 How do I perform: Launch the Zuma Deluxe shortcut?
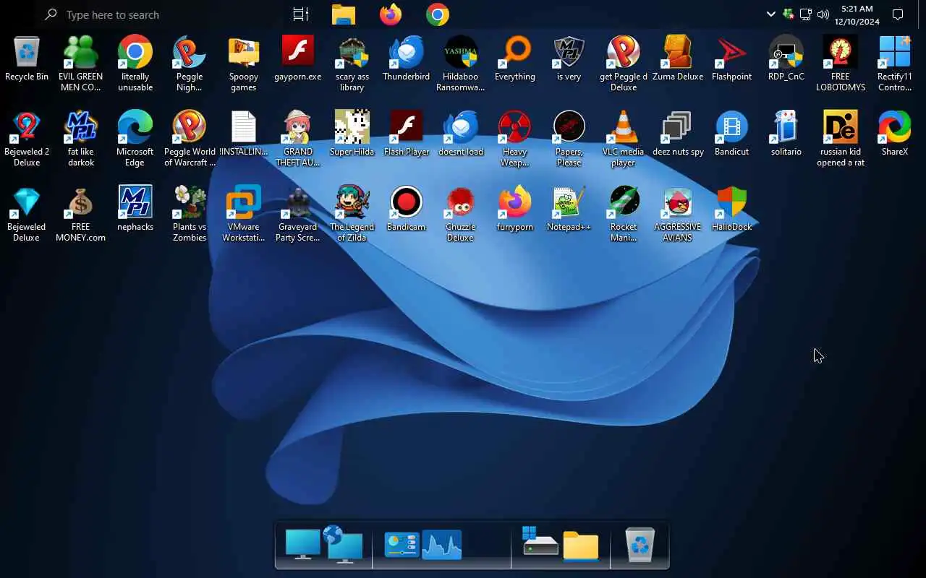tap(678, 59)
